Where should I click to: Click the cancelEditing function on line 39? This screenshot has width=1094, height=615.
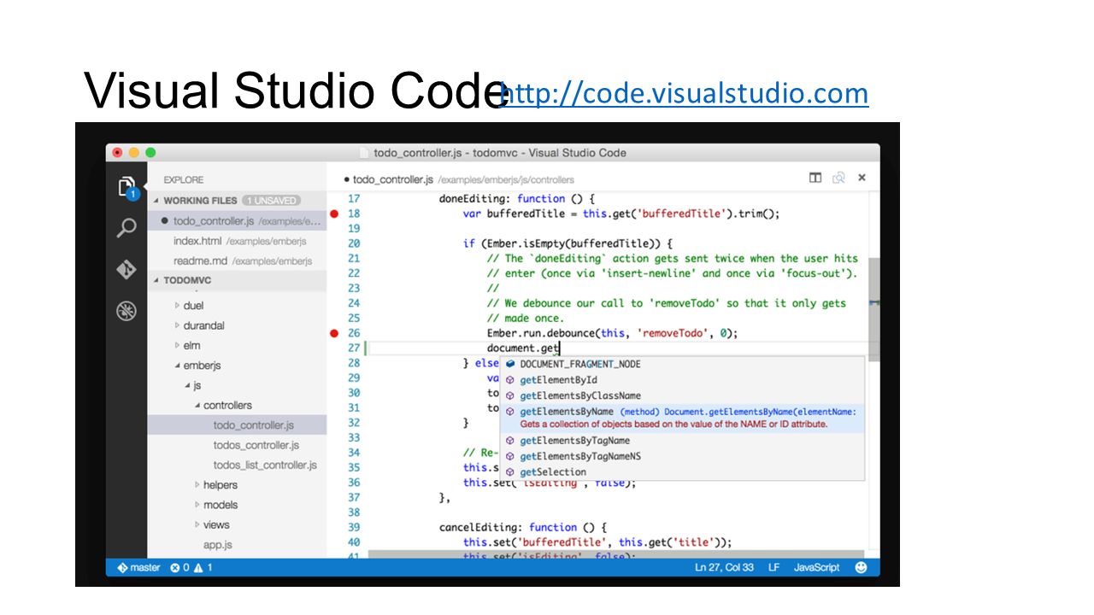coord(481,527)
